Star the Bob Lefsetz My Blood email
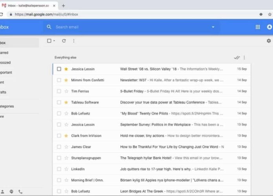This screenshot has height=196, width=273. point(66,113)
